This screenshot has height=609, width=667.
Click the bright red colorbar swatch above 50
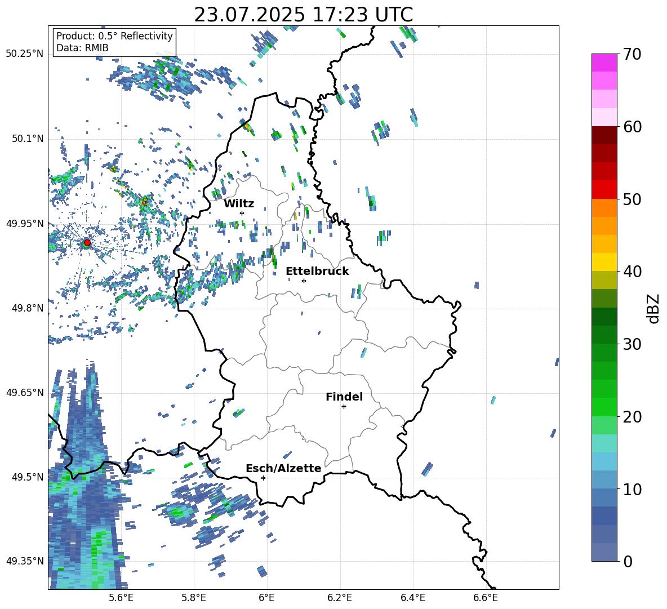click(x=604, y=190)
